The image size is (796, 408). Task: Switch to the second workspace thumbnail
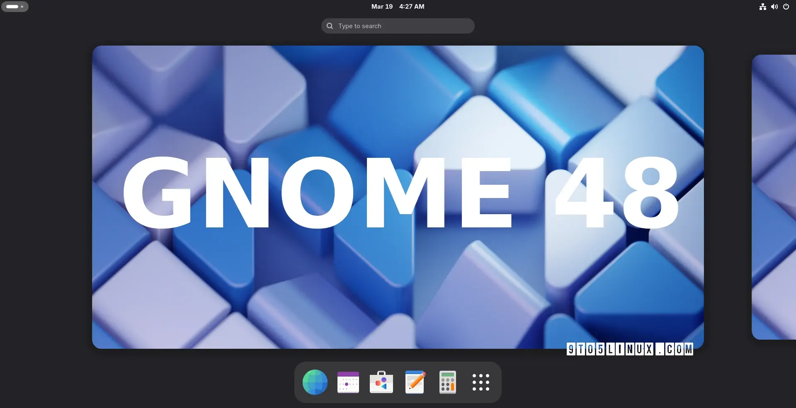click(x=774, y=197)
